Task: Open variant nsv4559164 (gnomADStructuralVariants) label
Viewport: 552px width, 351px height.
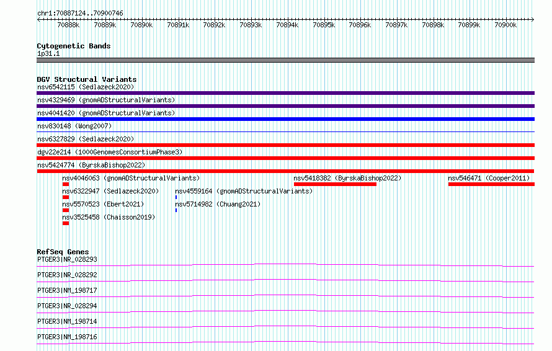Action: tap(244, 191)
